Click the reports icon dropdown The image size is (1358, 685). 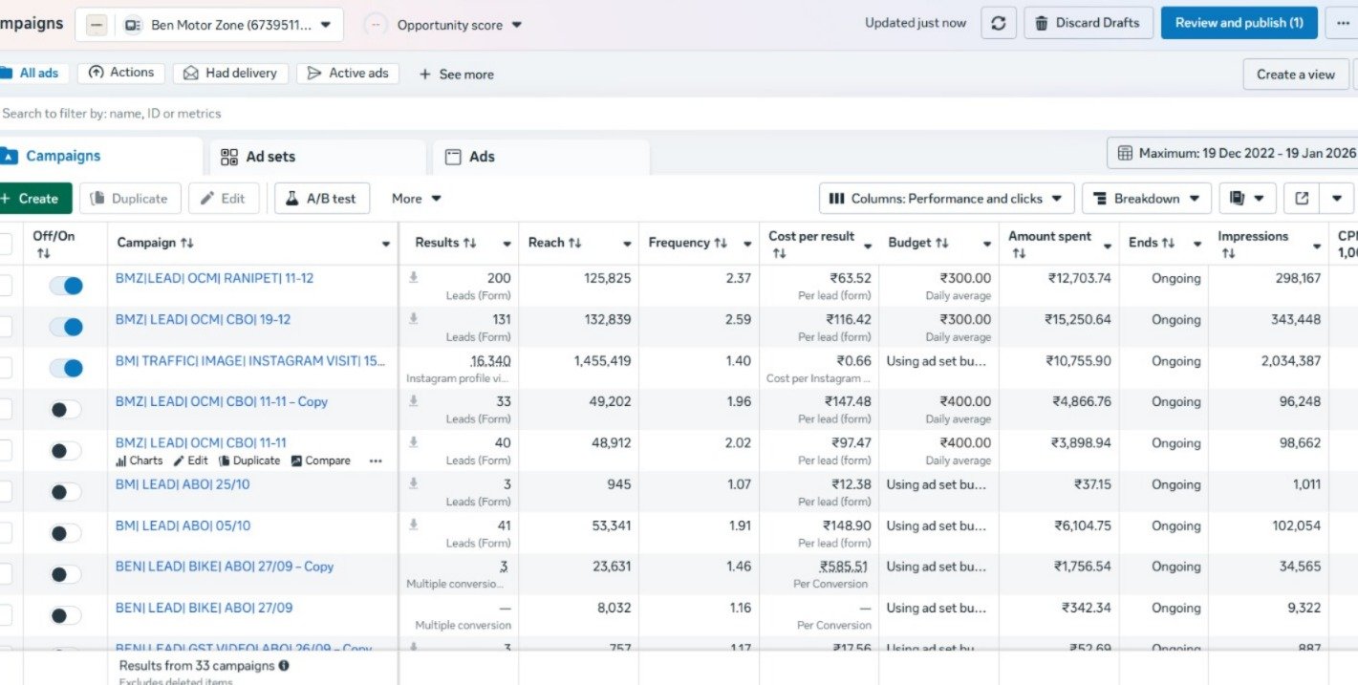coord(1247,199)
